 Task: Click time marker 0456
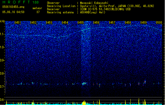[96, 23]
